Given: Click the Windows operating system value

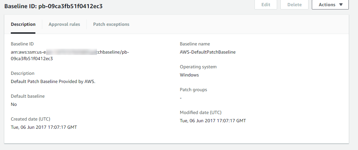Looking at the screenshot, I should [189, 75].
